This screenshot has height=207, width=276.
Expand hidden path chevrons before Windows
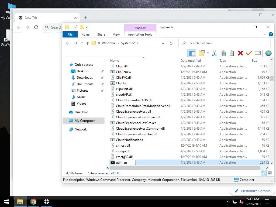pyautogui.click(x=99, y=43)
